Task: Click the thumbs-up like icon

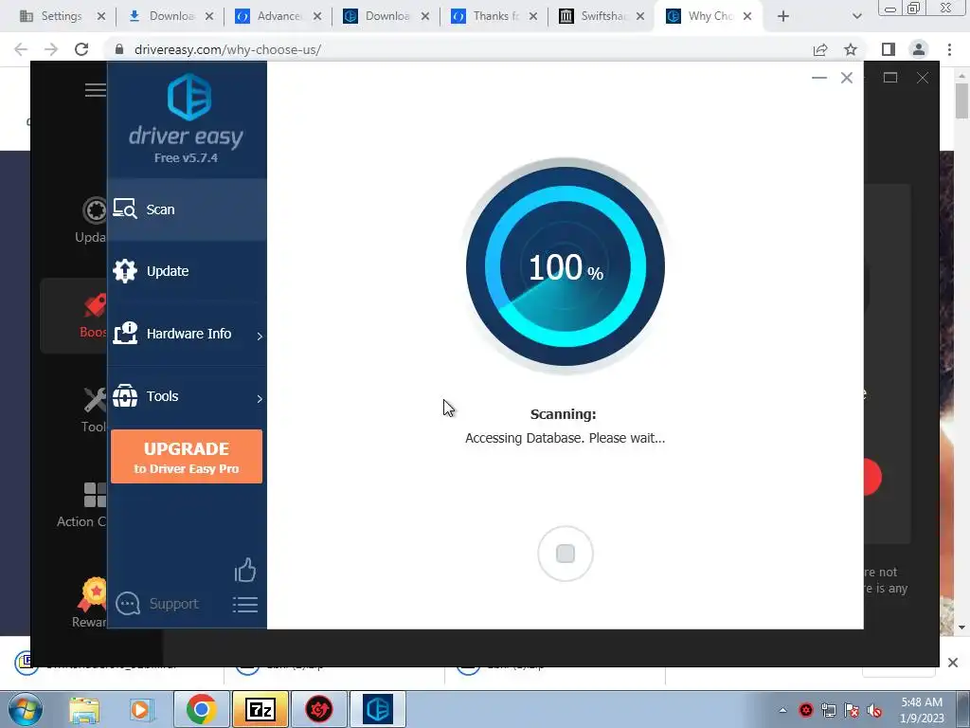Action: (x=245, y=570)
